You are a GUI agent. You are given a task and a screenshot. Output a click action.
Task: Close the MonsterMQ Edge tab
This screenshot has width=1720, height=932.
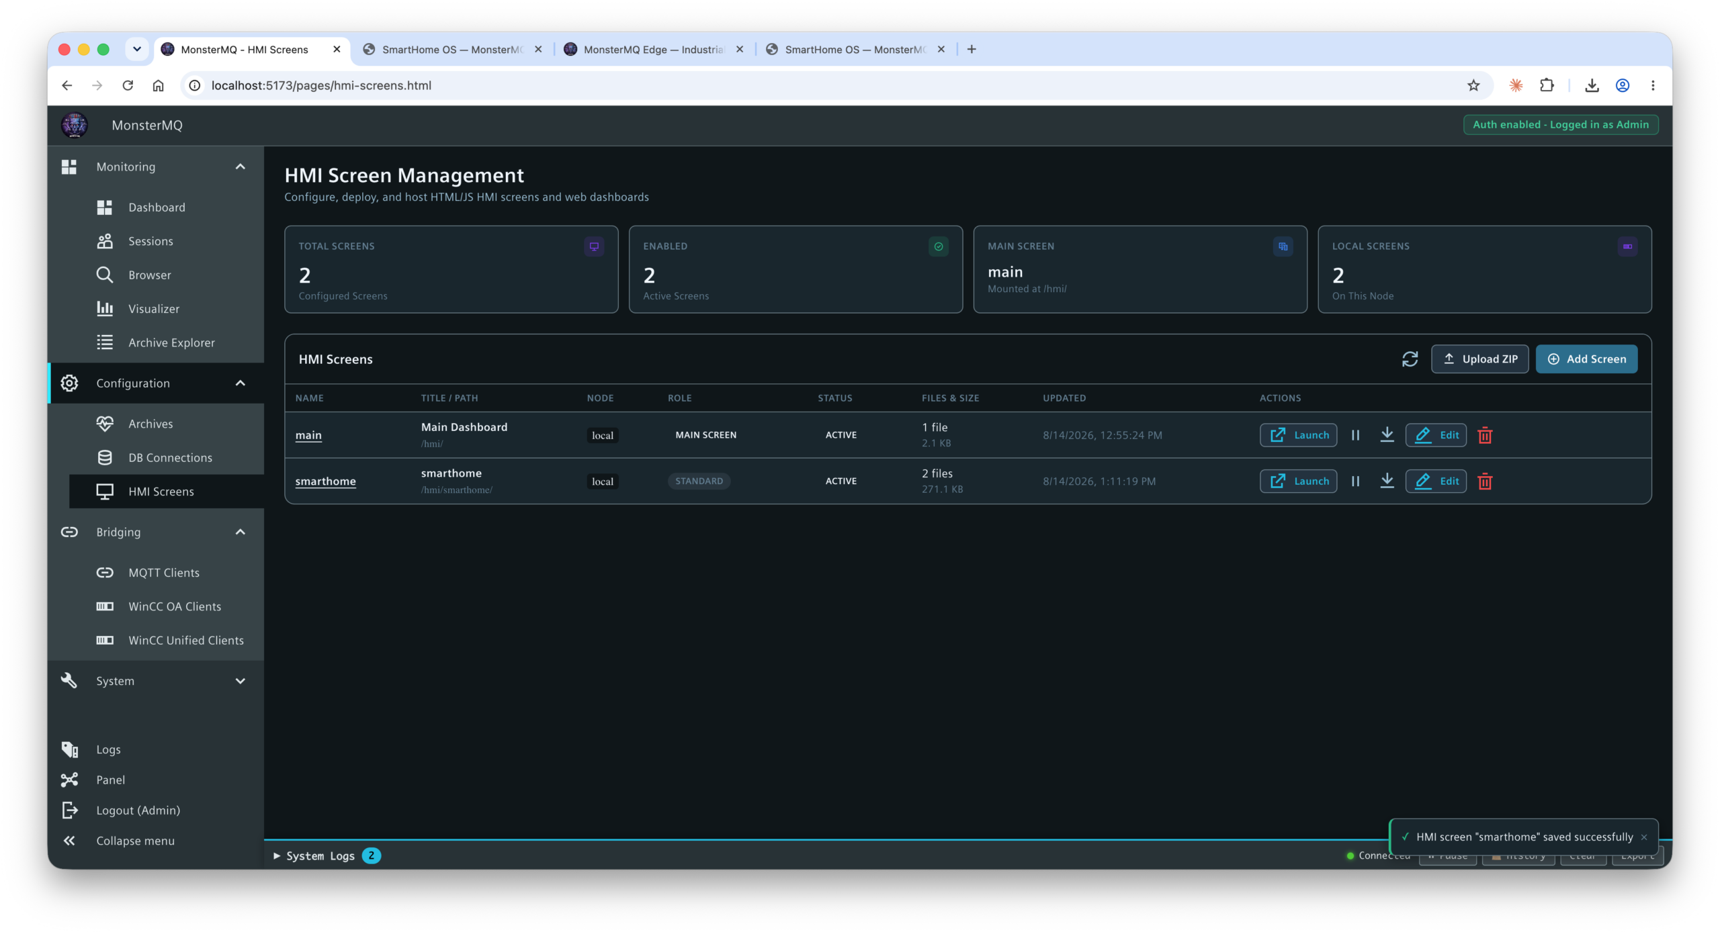(x=739, y=49)
